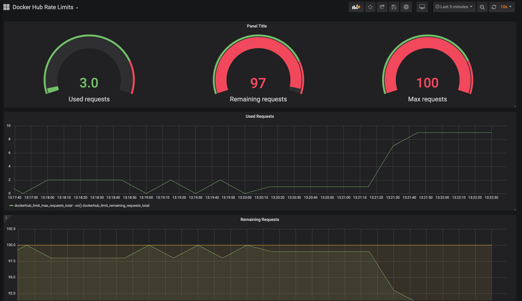Click the info icon on Remaining Requests panel
522x301 pixels.
pyautogui.click(x=6, y=217)
